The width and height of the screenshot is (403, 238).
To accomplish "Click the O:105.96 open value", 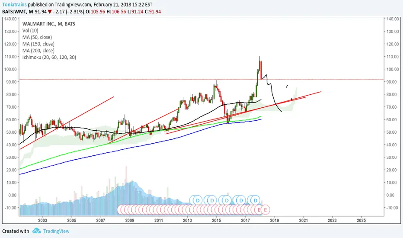I will (95, 12).
